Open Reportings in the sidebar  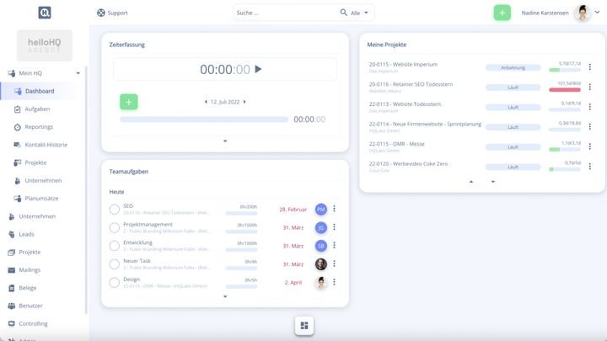pos(39,127)
